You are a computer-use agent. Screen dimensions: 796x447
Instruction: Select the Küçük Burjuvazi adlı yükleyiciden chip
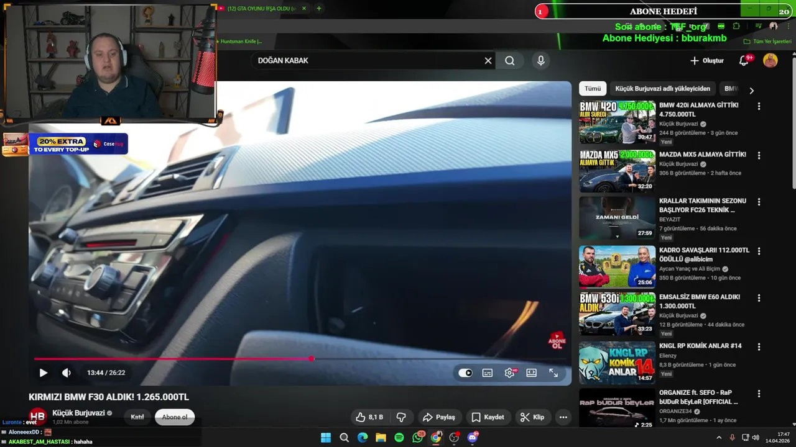(x=663, y=89)
